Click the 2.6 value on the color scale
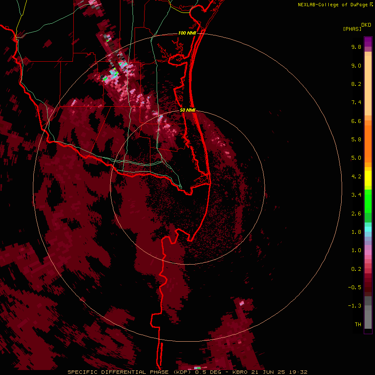Viewport: 375px width, 375px height. coord(356,214)
